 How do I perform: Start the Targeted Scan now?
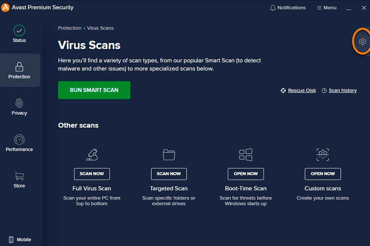point(169,174)
